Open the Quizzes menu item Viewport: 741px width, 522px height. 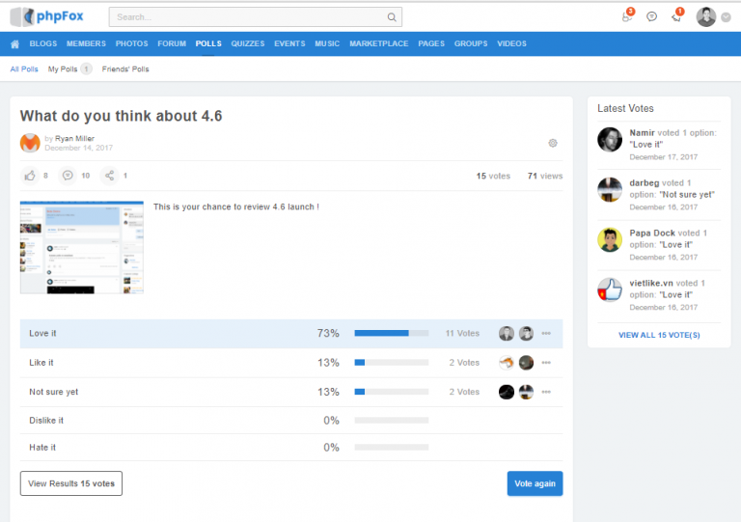248,43
